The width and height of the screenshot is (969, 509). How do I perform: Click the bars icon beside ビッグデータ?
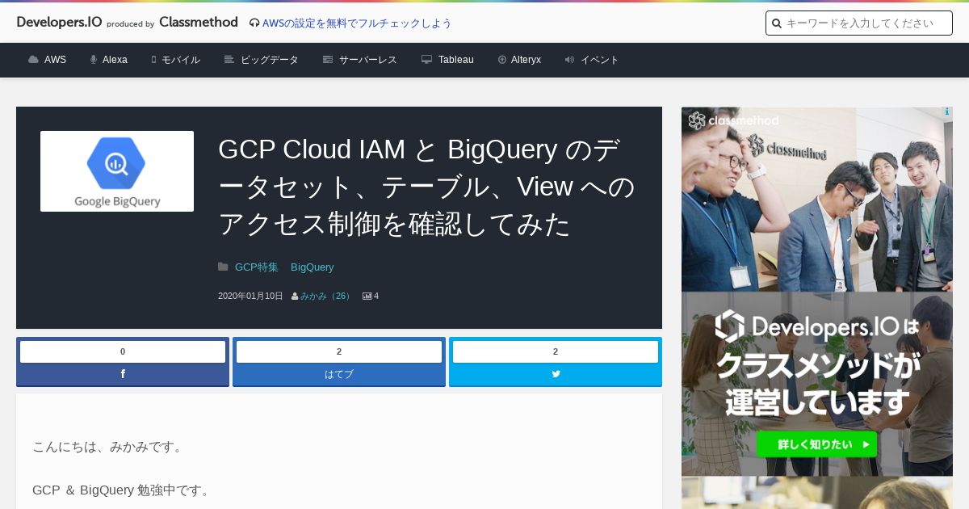[x=229, y=60]
